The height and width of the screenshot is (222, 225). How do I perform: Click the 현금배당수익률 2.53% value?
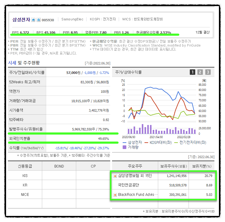[x=154, y=33]
